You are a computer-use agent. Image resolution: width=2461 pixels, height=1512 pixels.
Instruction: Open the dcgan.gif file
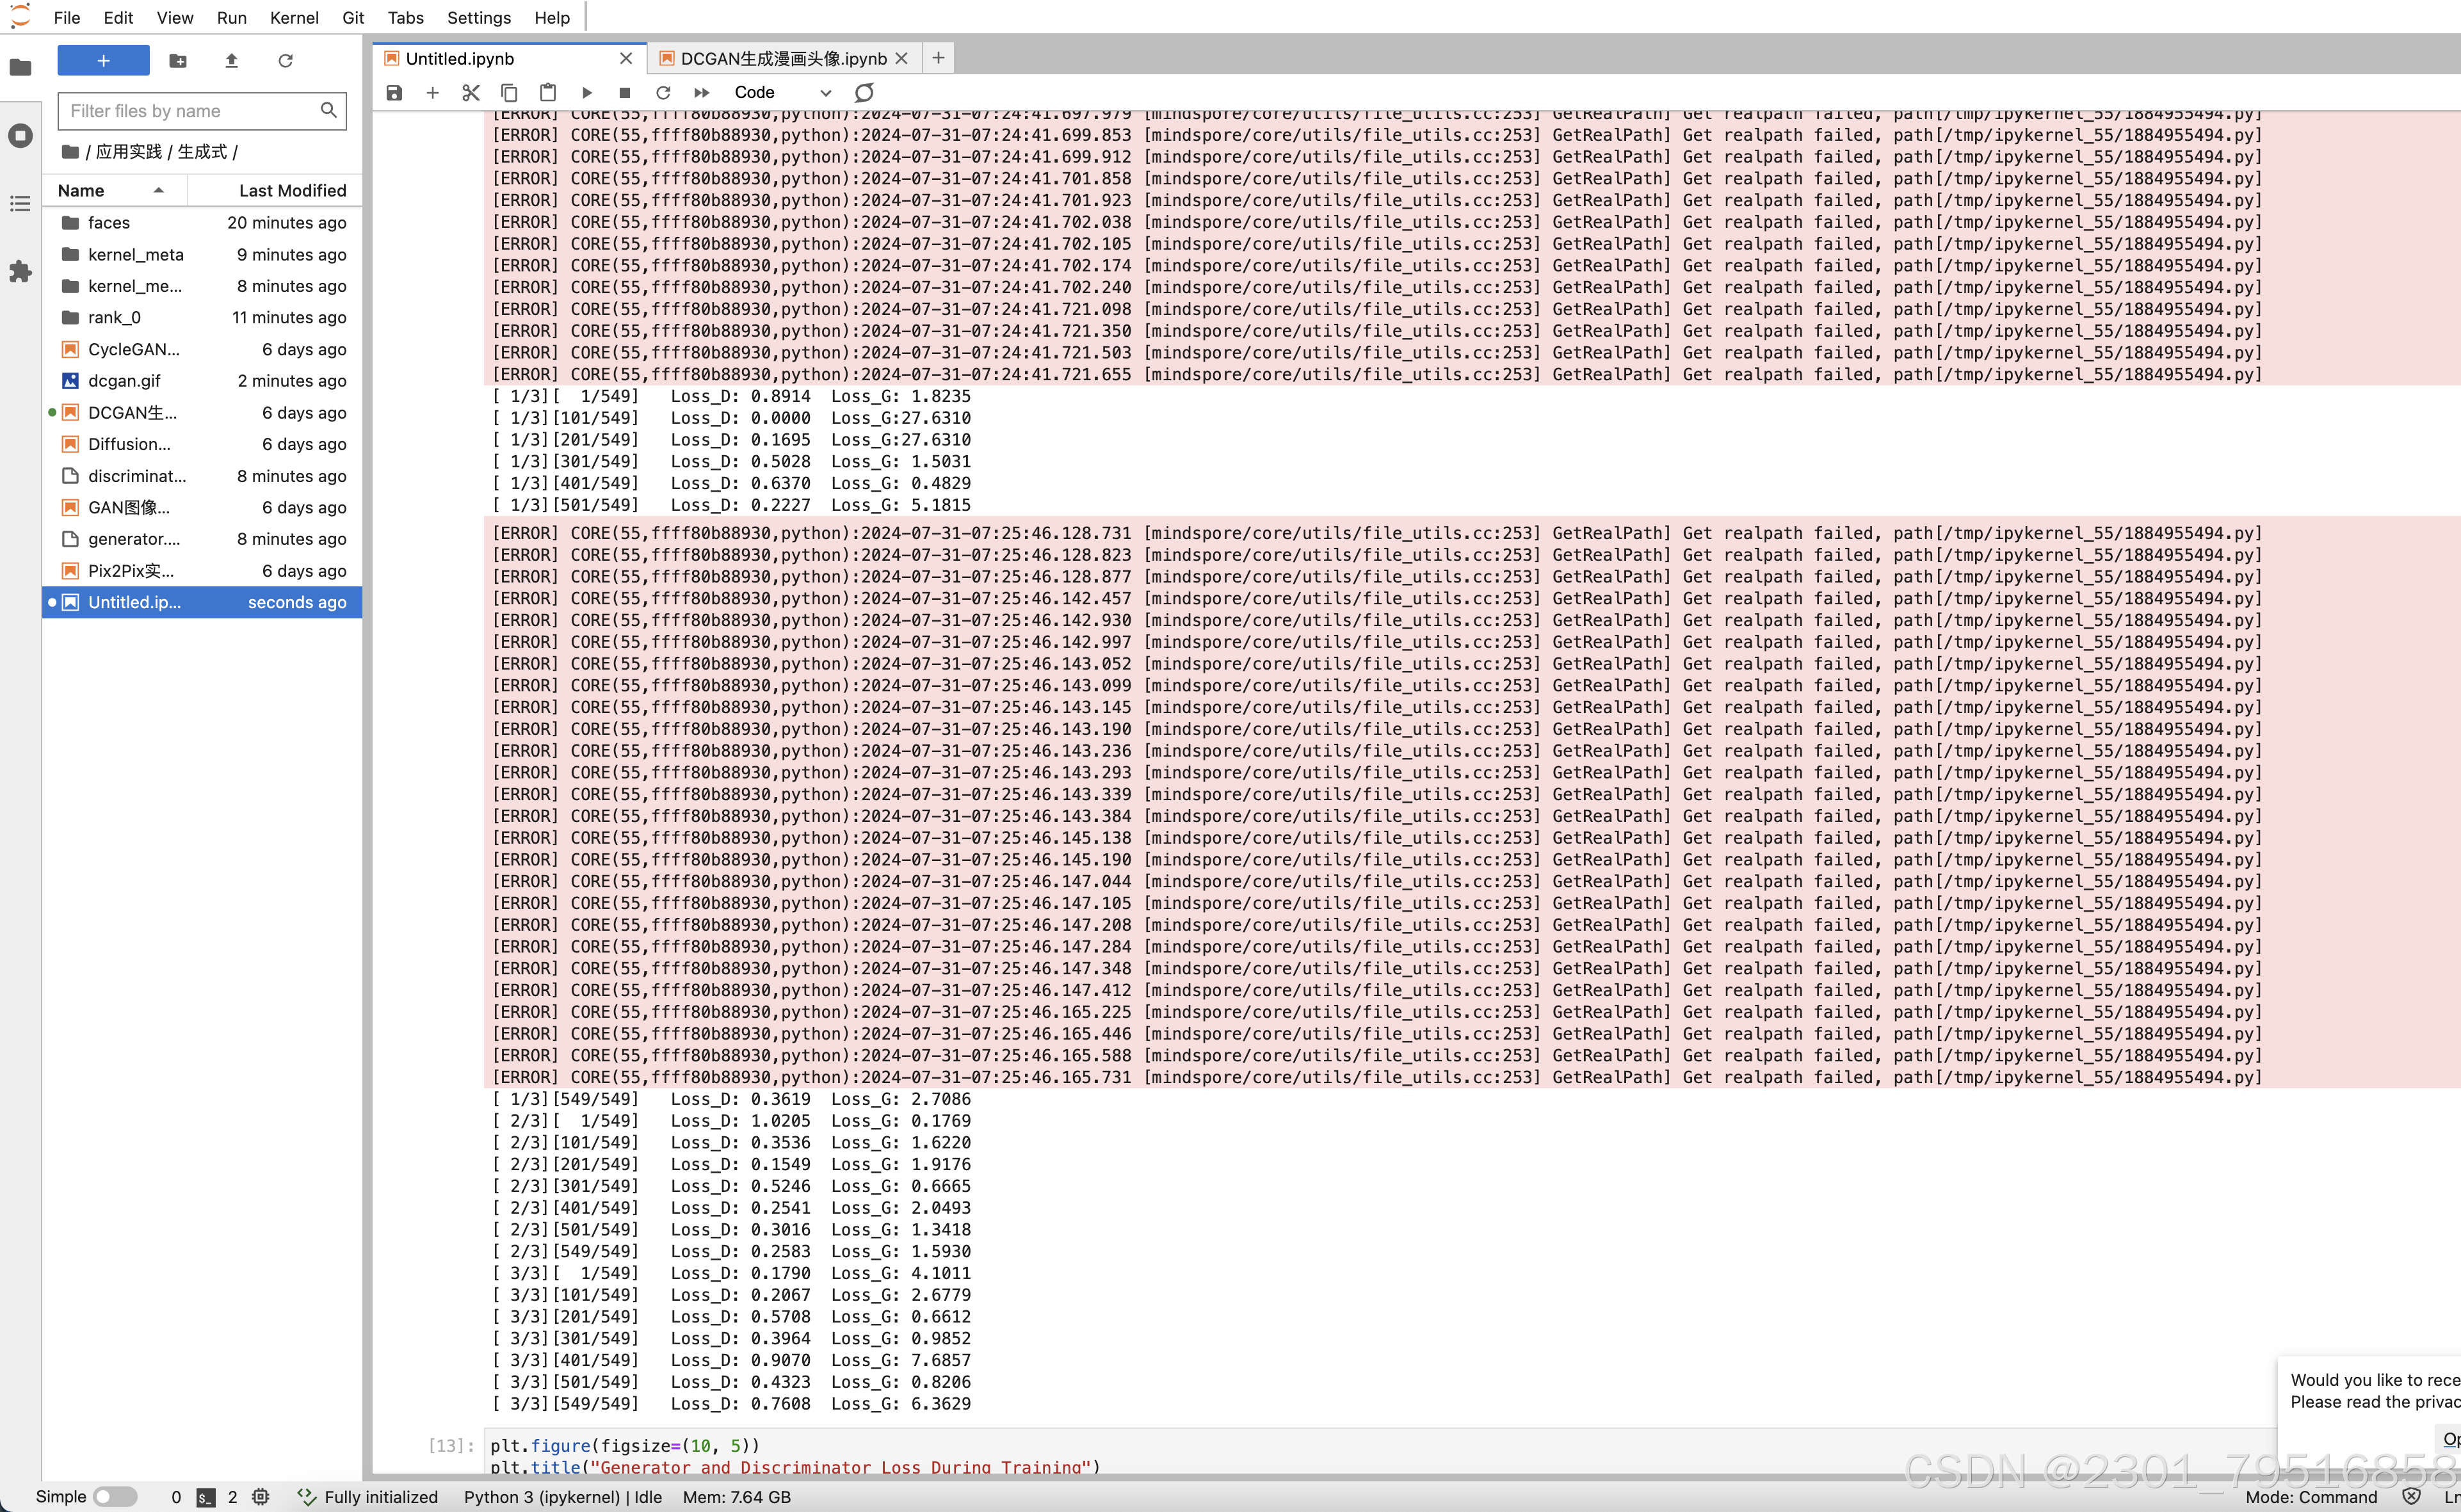(x=124, y=380)
